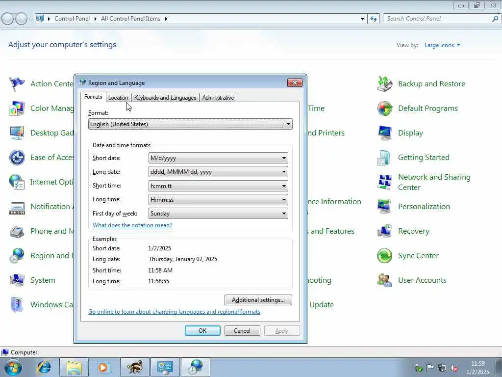This screenshot has width=502, height=377.
Task: Open address bar history dropdown arrow
Action: [362, 19]
